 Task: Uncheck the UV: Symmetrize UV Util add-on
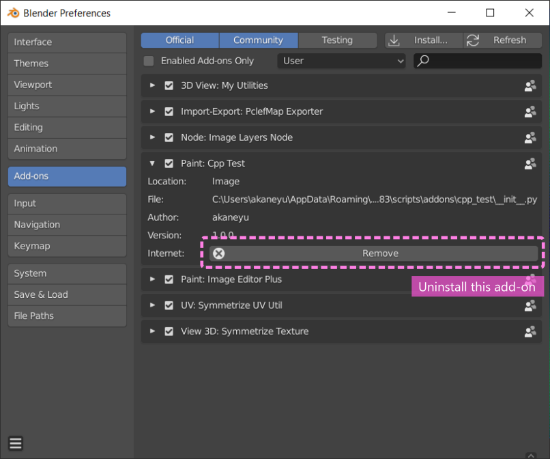(169, 305)
